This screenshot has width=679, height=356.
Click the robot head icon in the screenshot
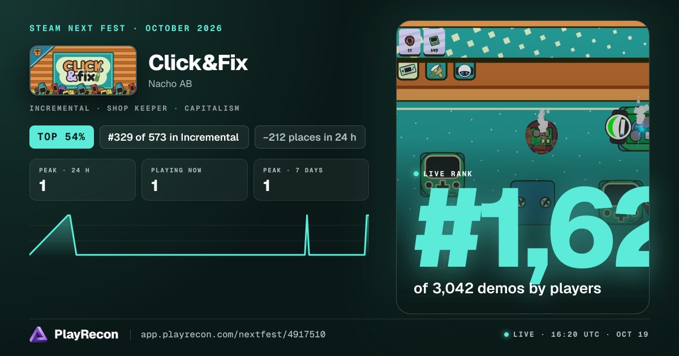click(x=465, y=70)
